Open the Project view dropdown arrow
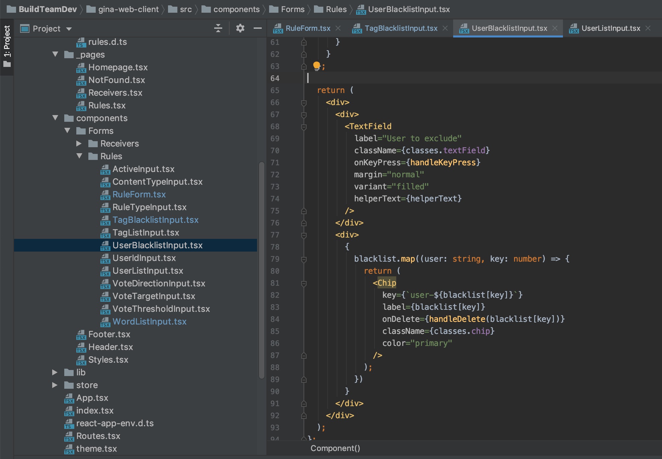662x459 pixels. click(69, 29)
